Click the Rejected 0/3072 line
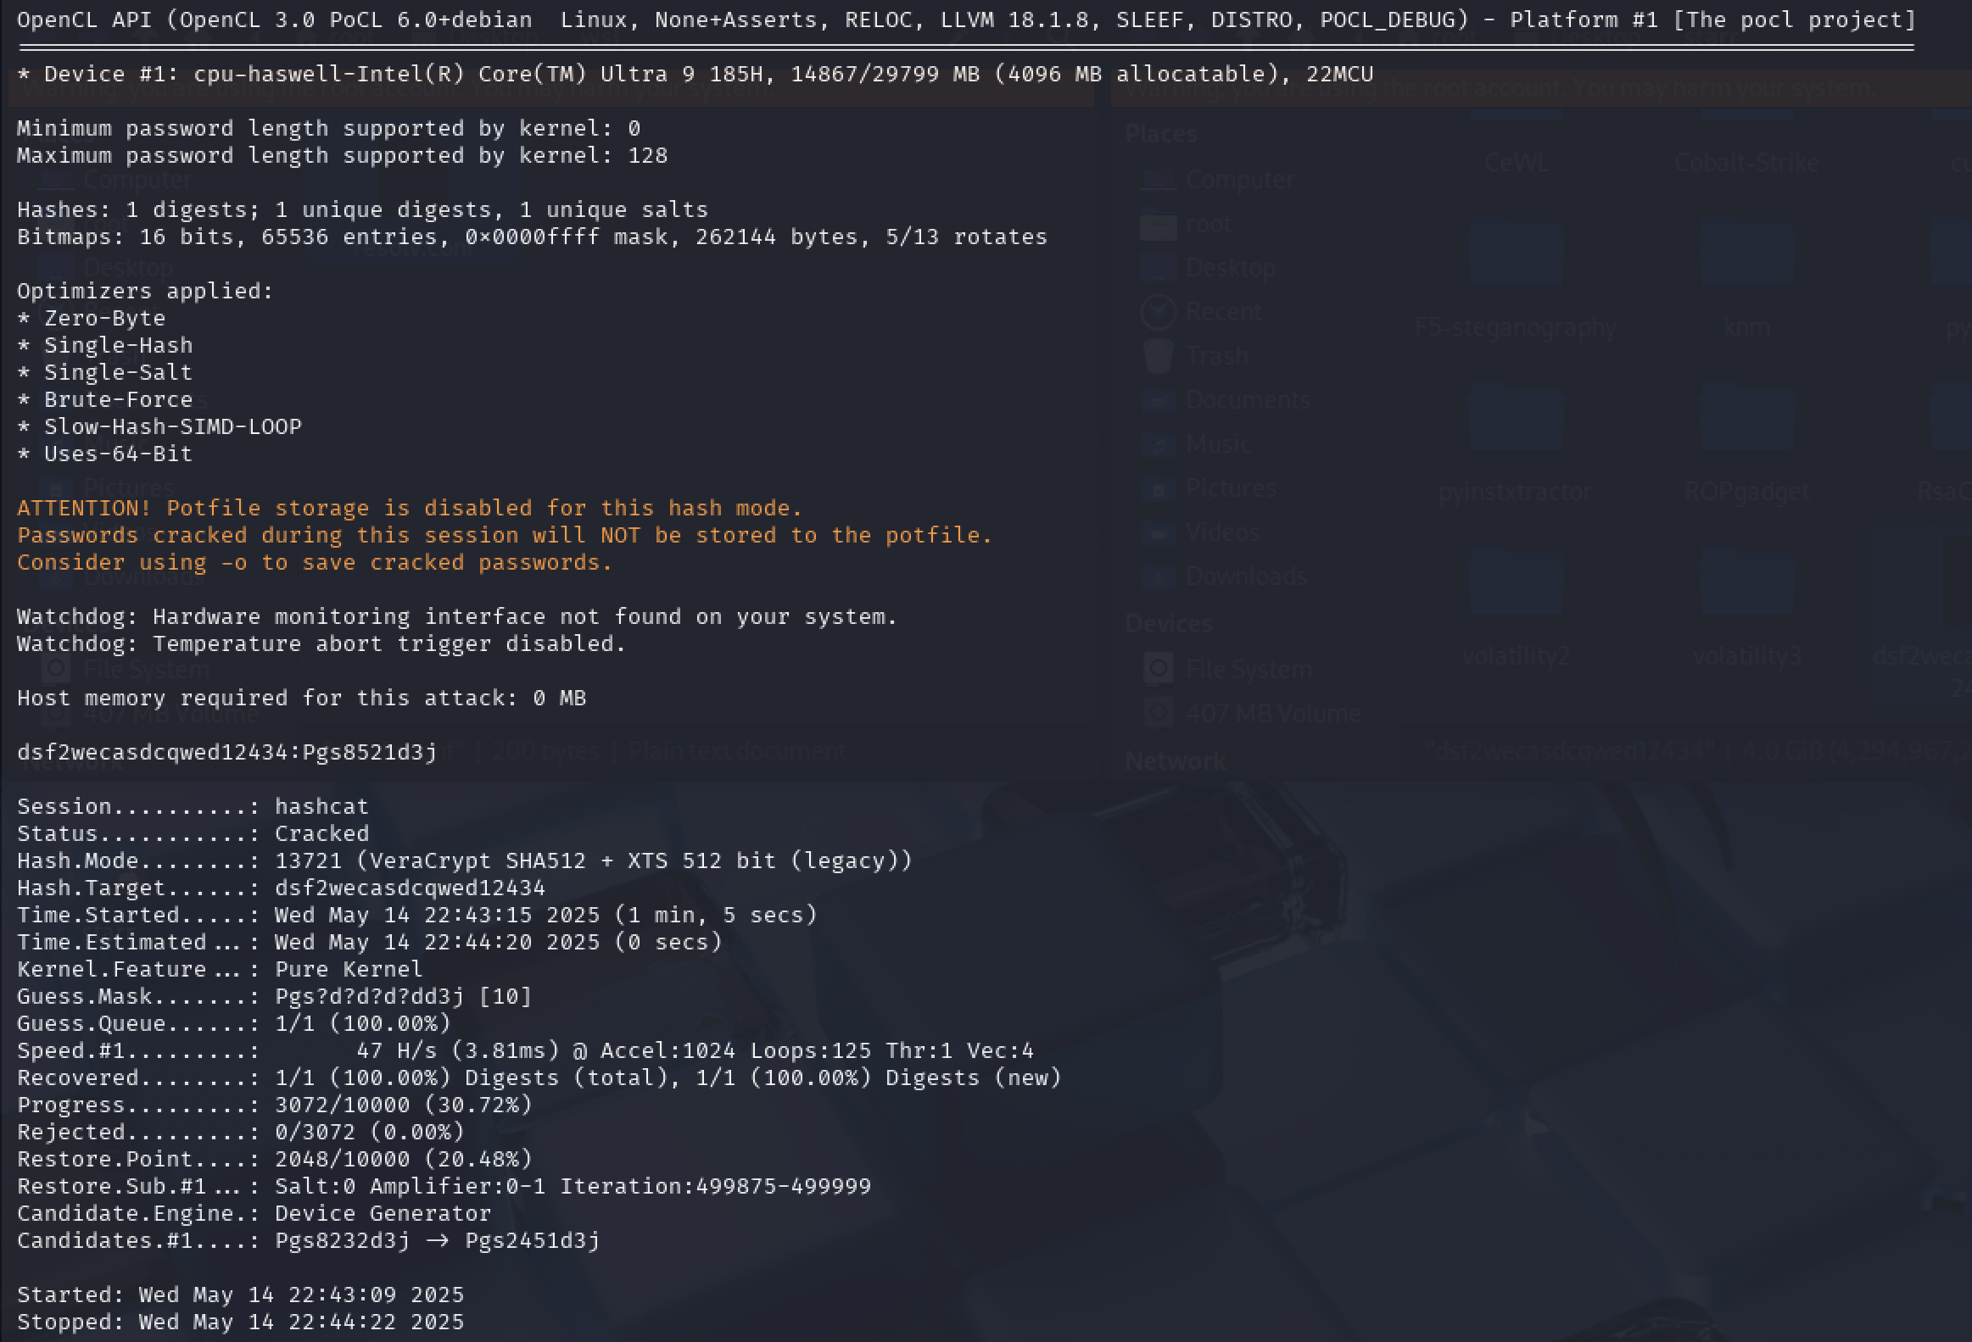The image size is (1972, 1342). (x=241, y=1133)
